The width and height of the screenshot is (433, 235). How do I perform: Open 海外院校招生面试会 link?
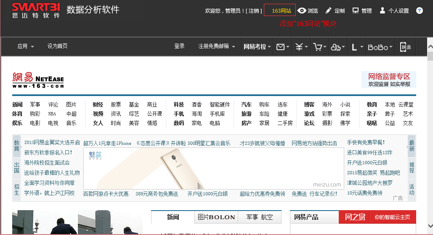pyautogui.click(x=47, y=163)
